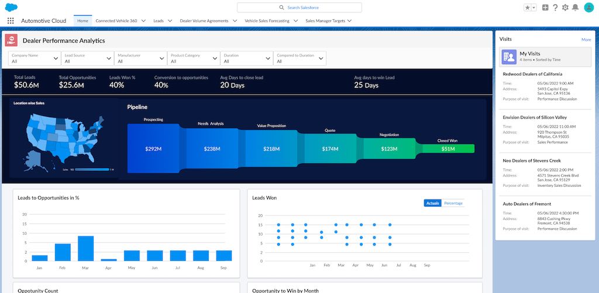Open the user profile avatar

[588, 8]
